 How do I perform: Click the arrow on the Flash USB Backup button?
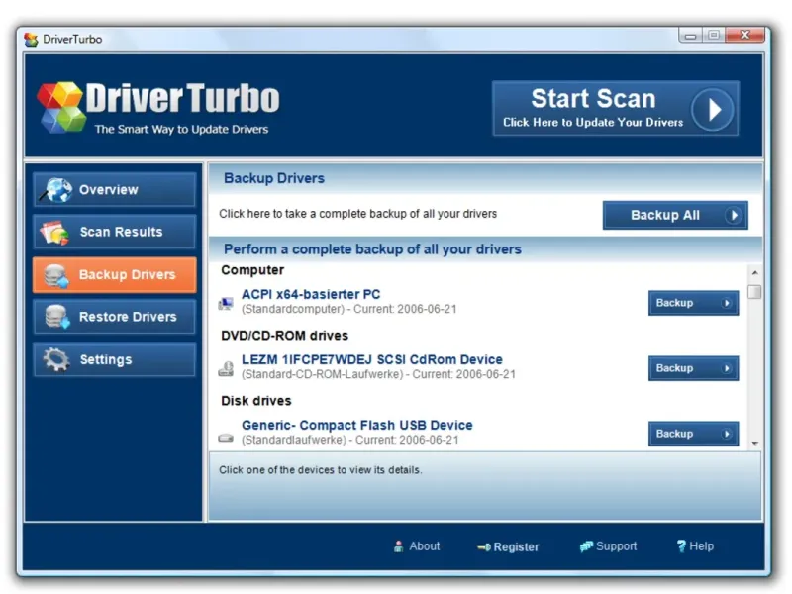[x=726, y=434]
